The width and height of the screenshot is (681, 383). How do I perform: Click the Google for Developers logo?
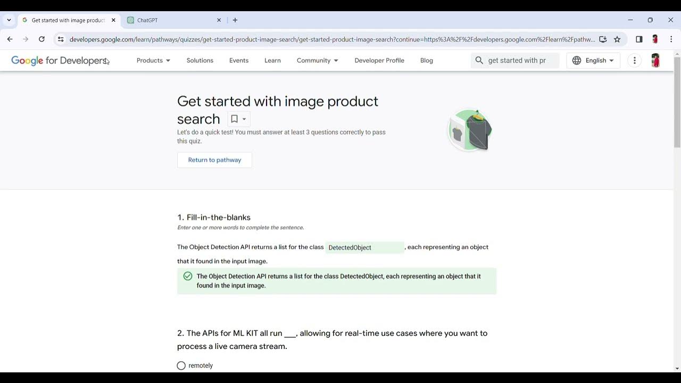59,61
